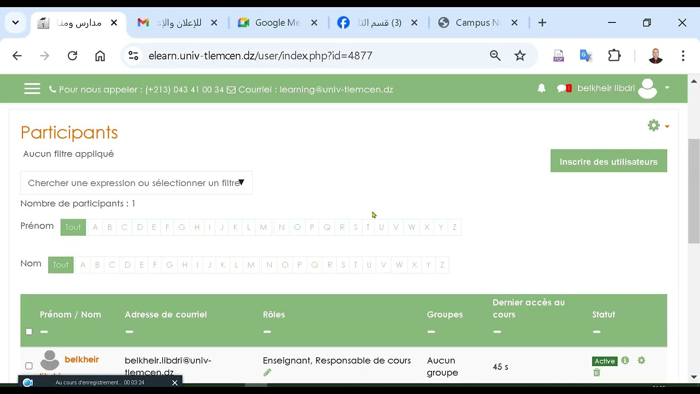The width and height of the screenshot is (700, 394).
Task: Open the notifications bell
Action: pyautogui.click(x=541, y=88)
